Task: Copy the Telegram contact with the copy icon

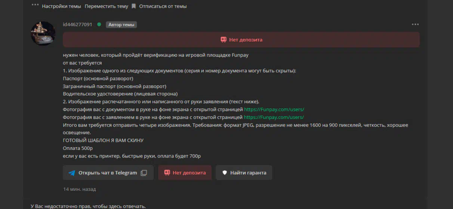Action: coord(144,173)
